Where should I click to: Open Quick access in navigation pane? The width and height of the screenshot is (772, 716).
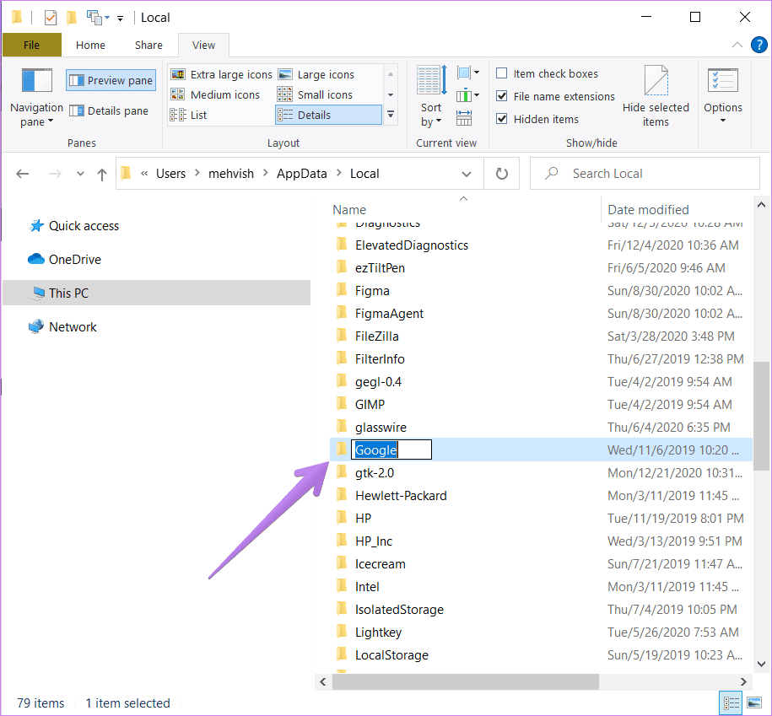[x=84, y=225]
